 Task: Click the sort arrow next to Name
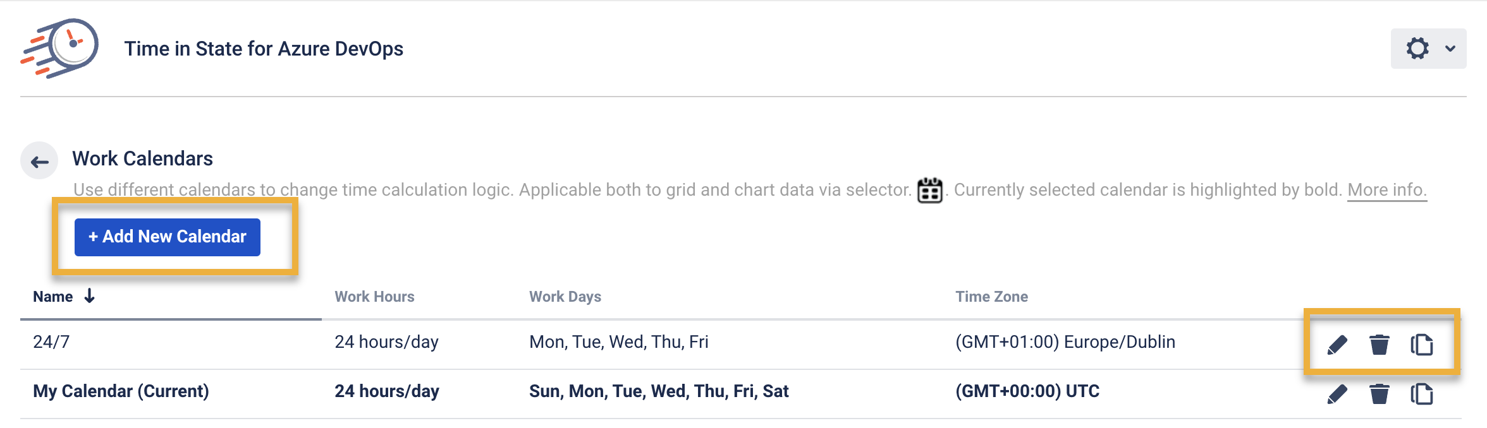(90, 296)
